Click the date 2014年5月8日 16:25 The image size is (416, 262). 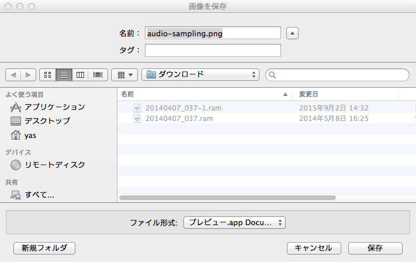click(x=334, y=118)
